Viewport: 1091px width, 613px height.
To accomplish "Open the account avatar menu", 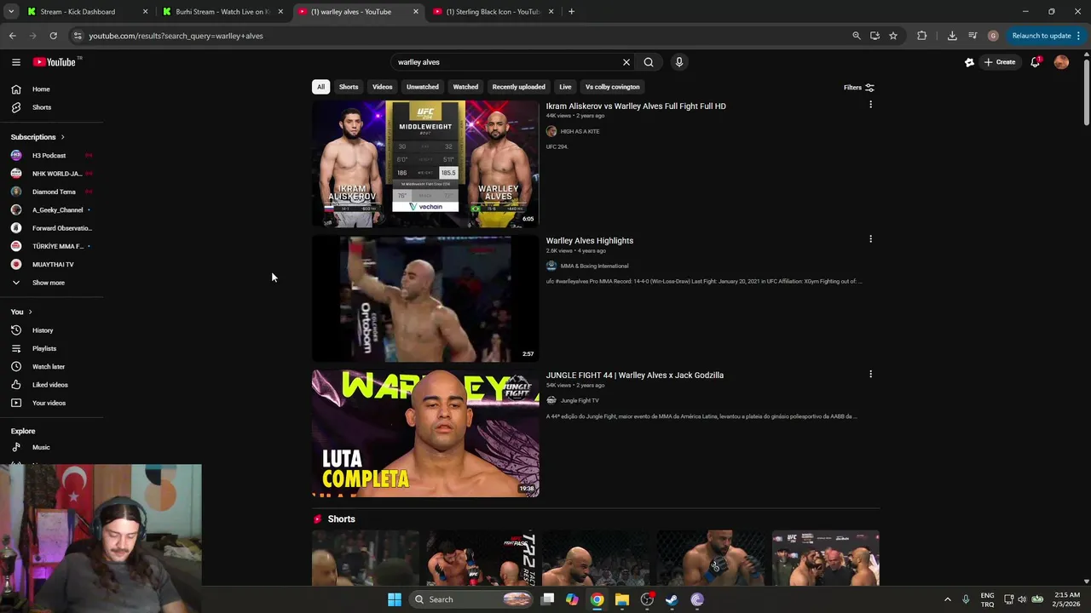I will tap(1061, 62).
